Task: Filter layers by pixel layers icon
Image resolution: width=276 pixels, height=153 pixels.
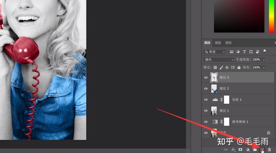Action: click(x=232, y=52)
